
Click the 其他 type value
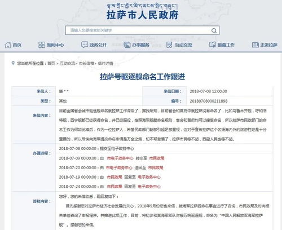(63, 101)
